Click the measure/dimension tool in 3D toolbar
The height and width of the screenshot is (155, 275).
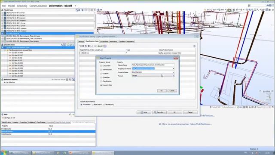[x=258, y=10]
